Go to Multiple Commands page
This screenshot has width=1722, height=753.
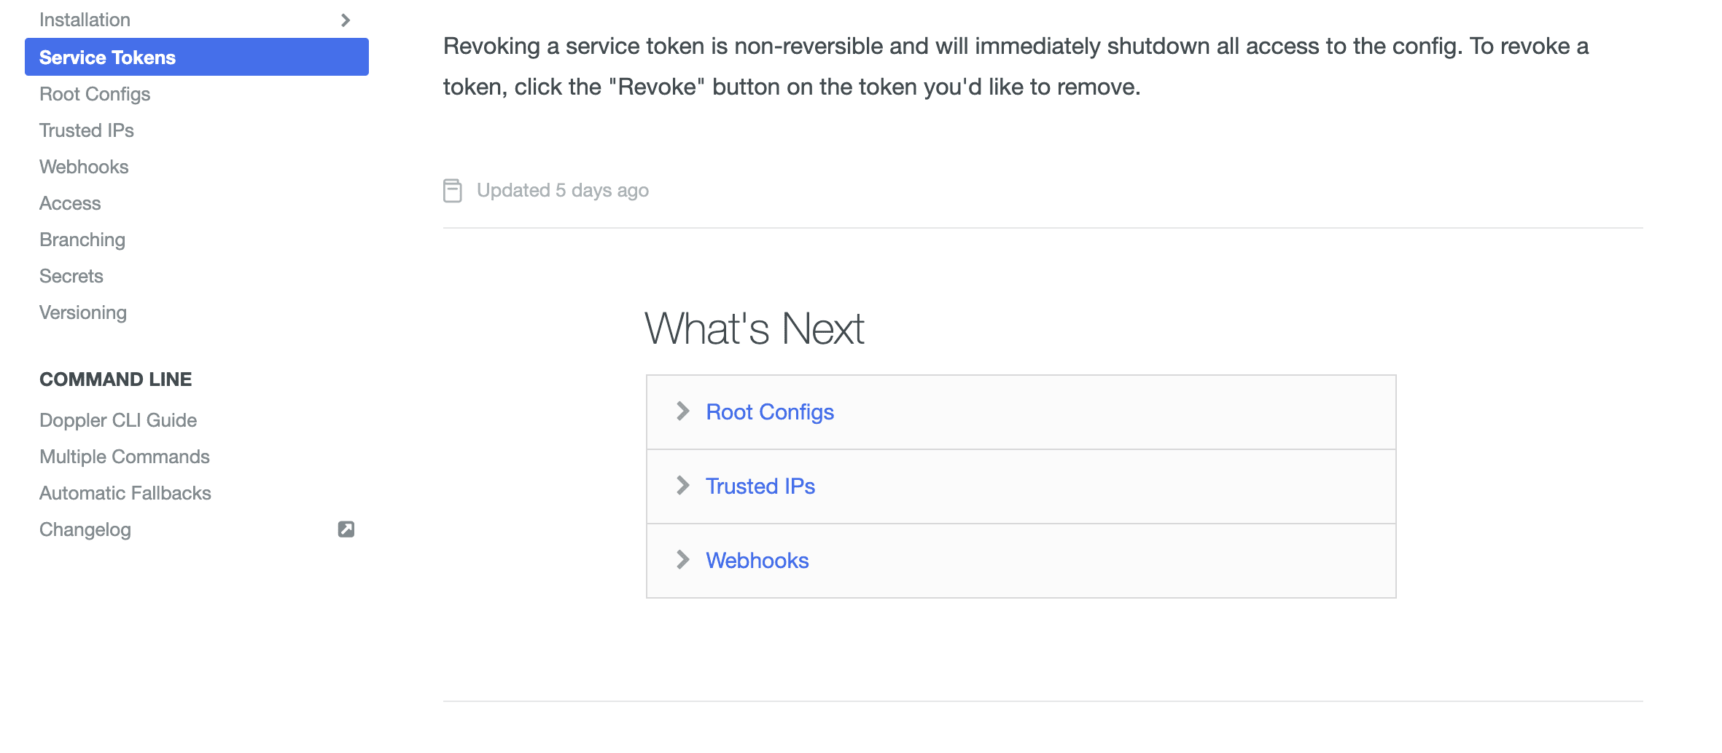coord(125,457)
